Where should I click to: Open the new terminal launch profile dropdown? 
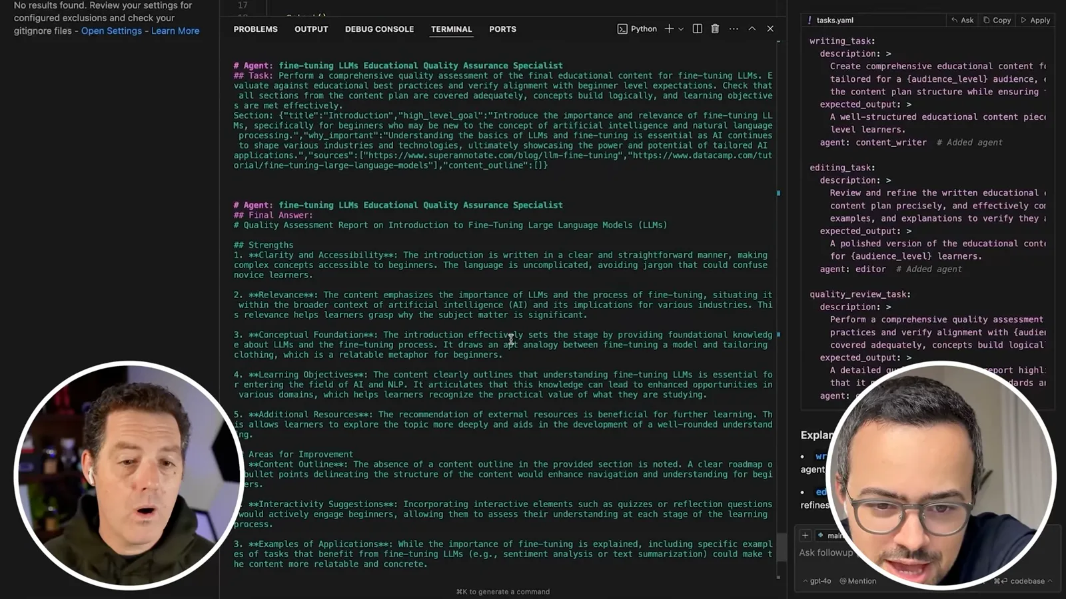click(x=681, y=29)
